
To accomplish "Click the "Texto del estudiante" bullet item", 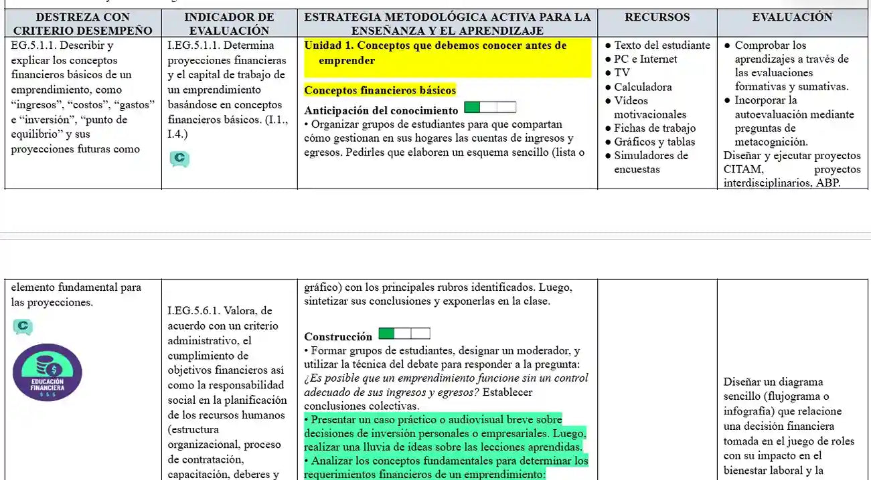I will tap(661, 45).
